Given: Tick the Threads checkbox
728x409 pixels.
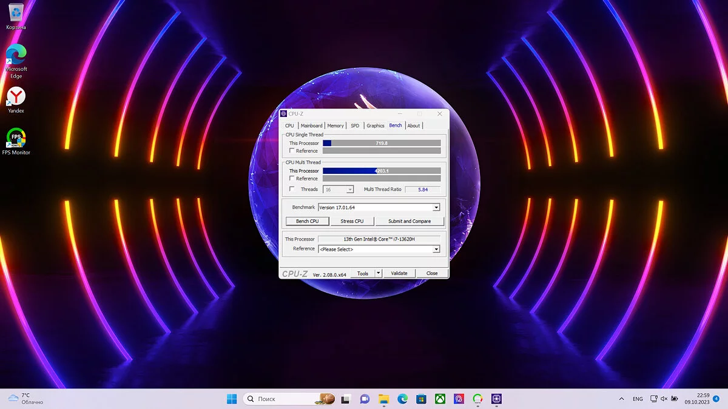Looking at the screenshot, I should tap(292, 189).
